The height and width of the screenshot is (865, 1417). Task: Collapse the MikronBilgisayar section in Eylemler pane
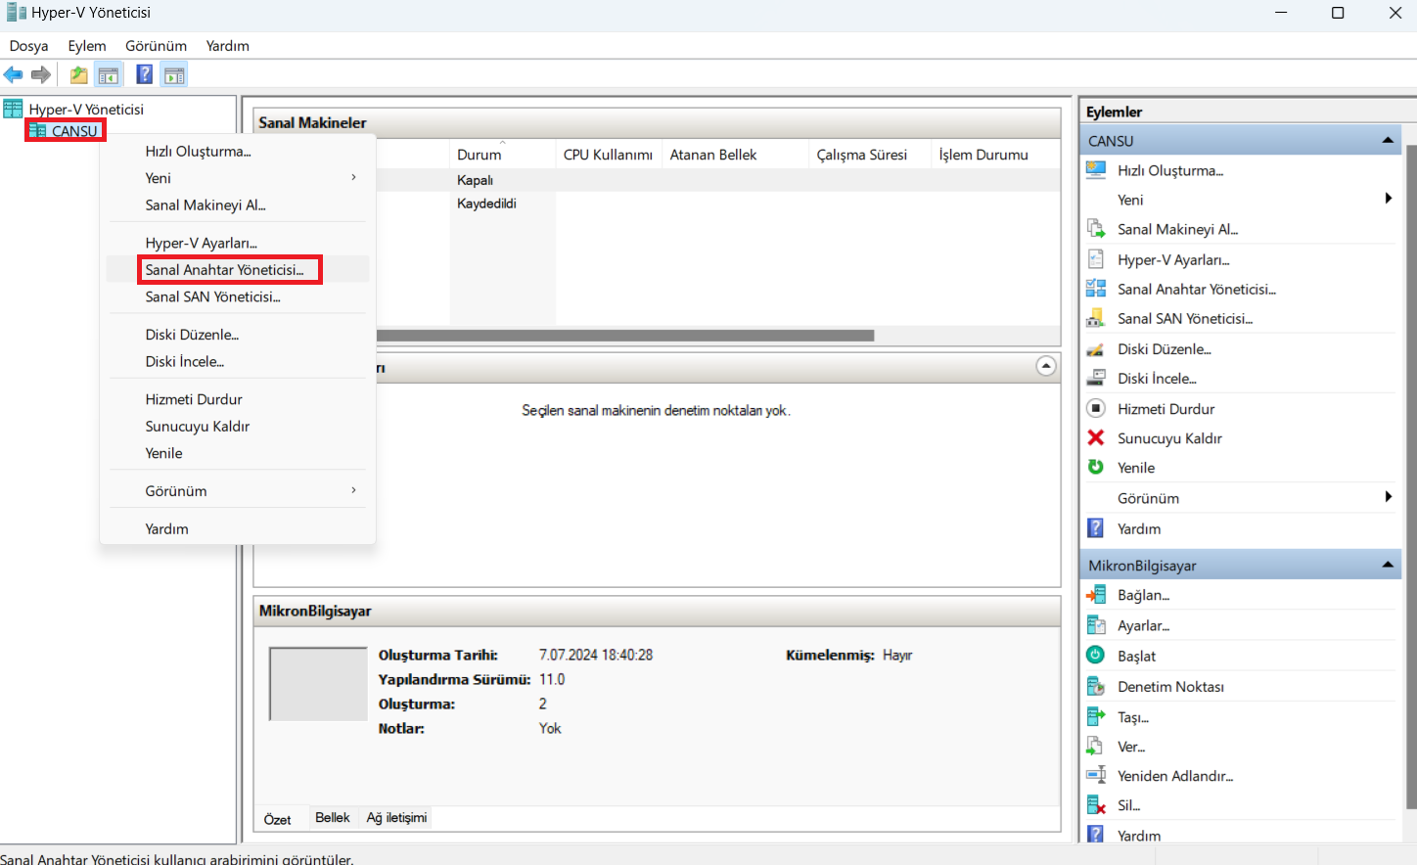click(x=1388, y=565)
